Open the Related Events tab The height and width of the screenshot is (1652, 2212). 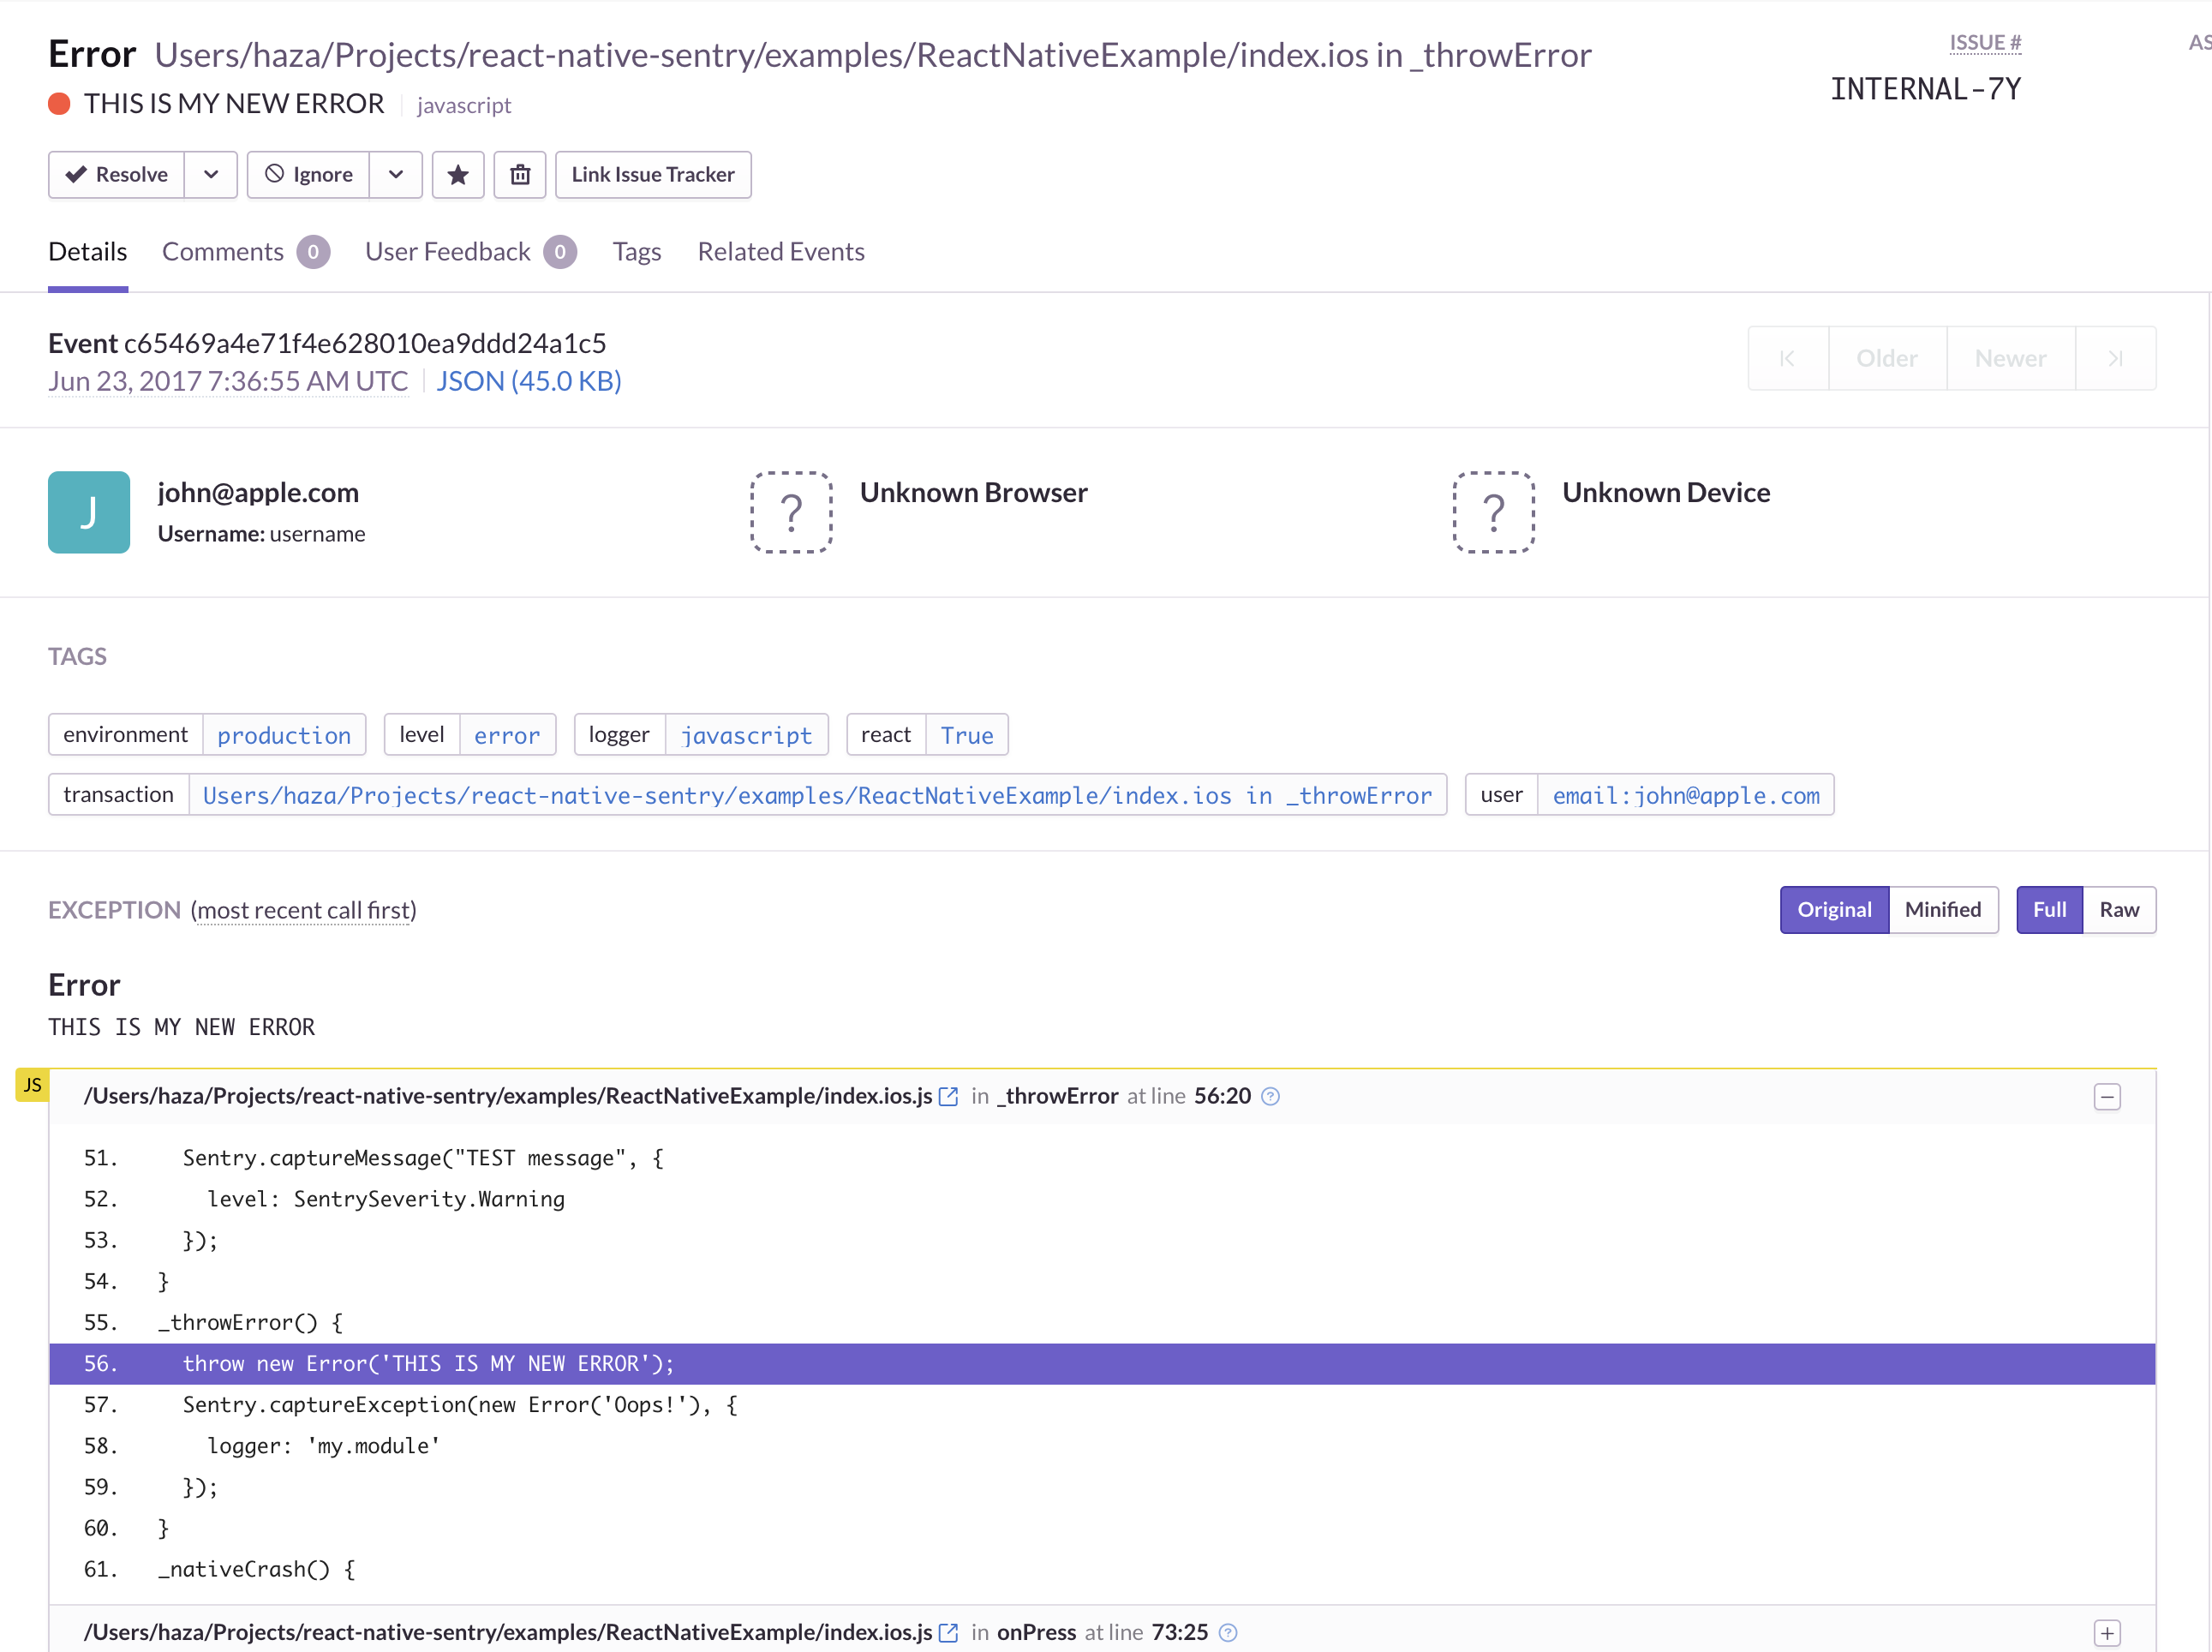pyautogui.click(x=780, y=252)
